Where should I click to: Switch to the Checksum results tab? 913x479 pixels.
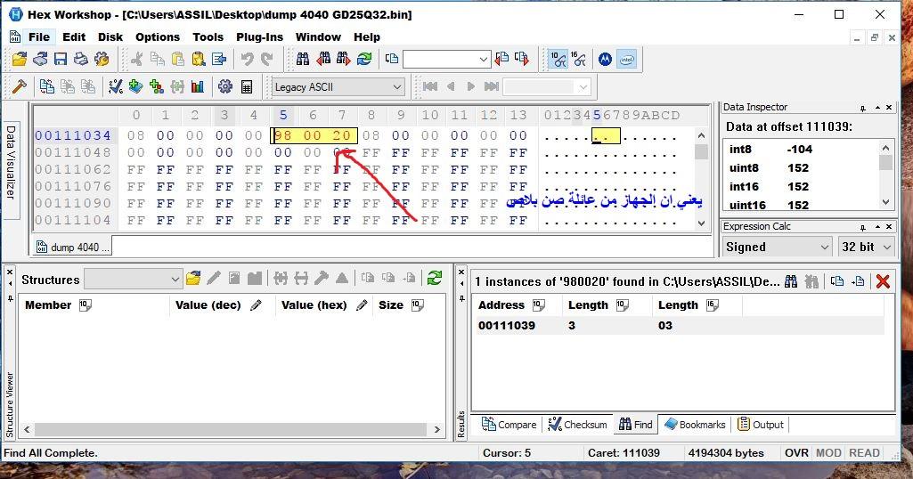coord(577,425)
